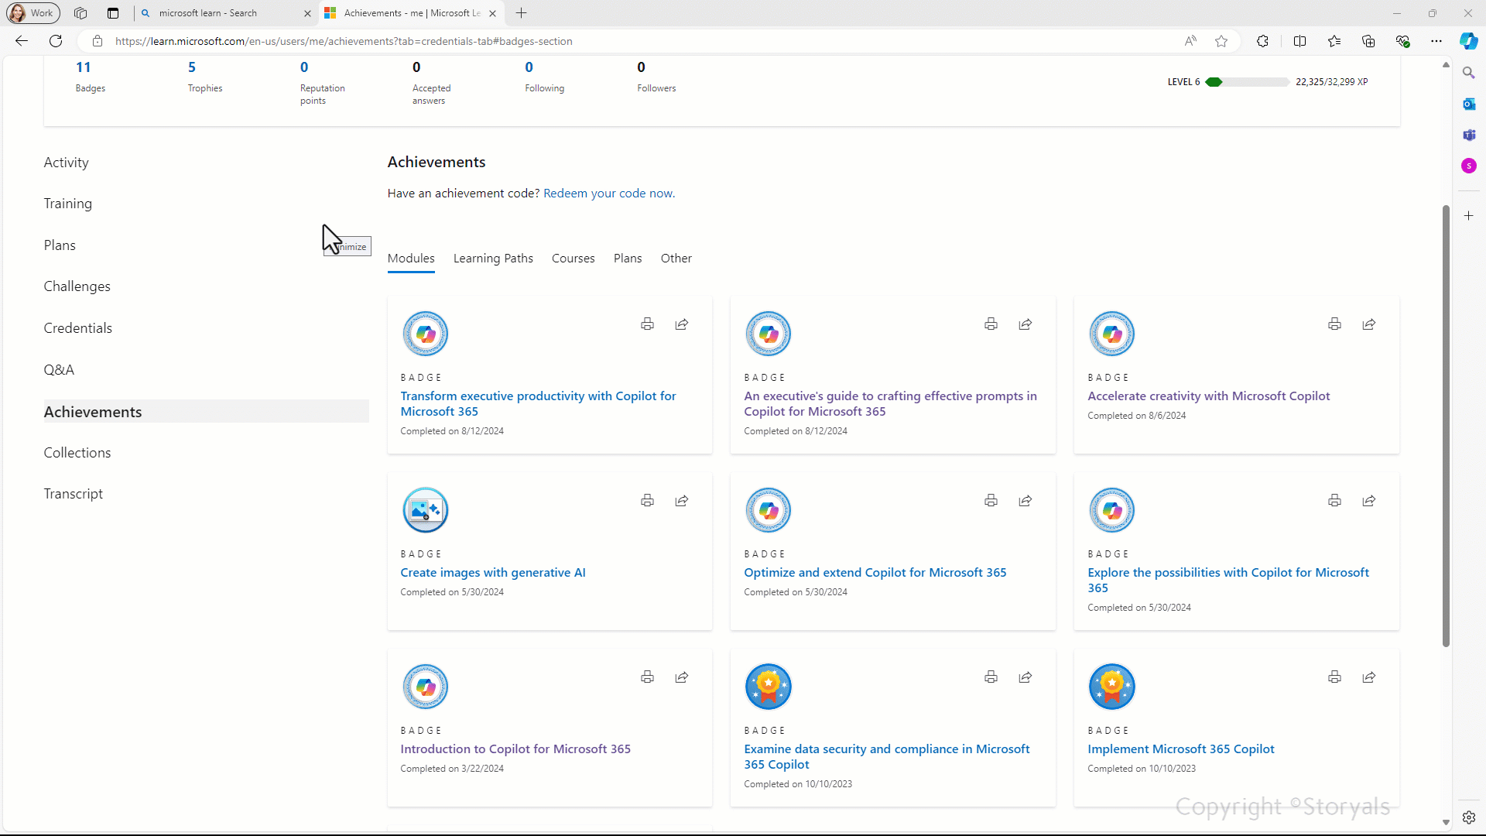1486x836 pixels.
Task: Share the Accelerate creativity with Microsoft Copilot badge
Action: (1368, 324)
